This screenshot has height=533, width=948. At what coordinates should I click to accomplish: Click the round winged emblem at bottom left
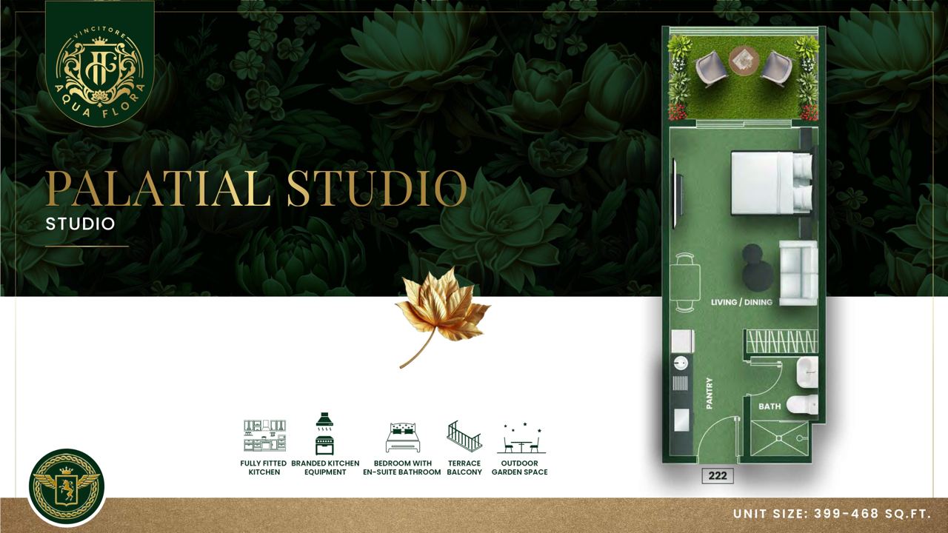(x=67, y=487)
